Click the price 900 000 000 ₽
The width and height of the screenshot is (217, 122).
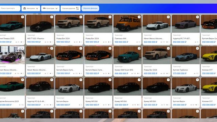(x=121, y=42)
